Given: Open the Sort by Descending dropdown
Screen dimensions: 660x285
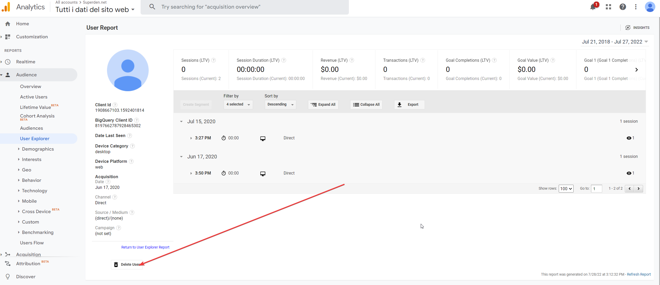Looking at the screenshot, I should (280, 104).
